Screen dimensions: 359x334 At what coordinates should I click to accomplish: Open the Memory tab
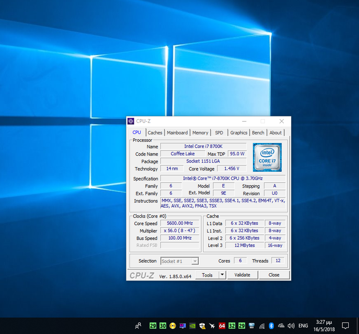click(x=200, y=133)
